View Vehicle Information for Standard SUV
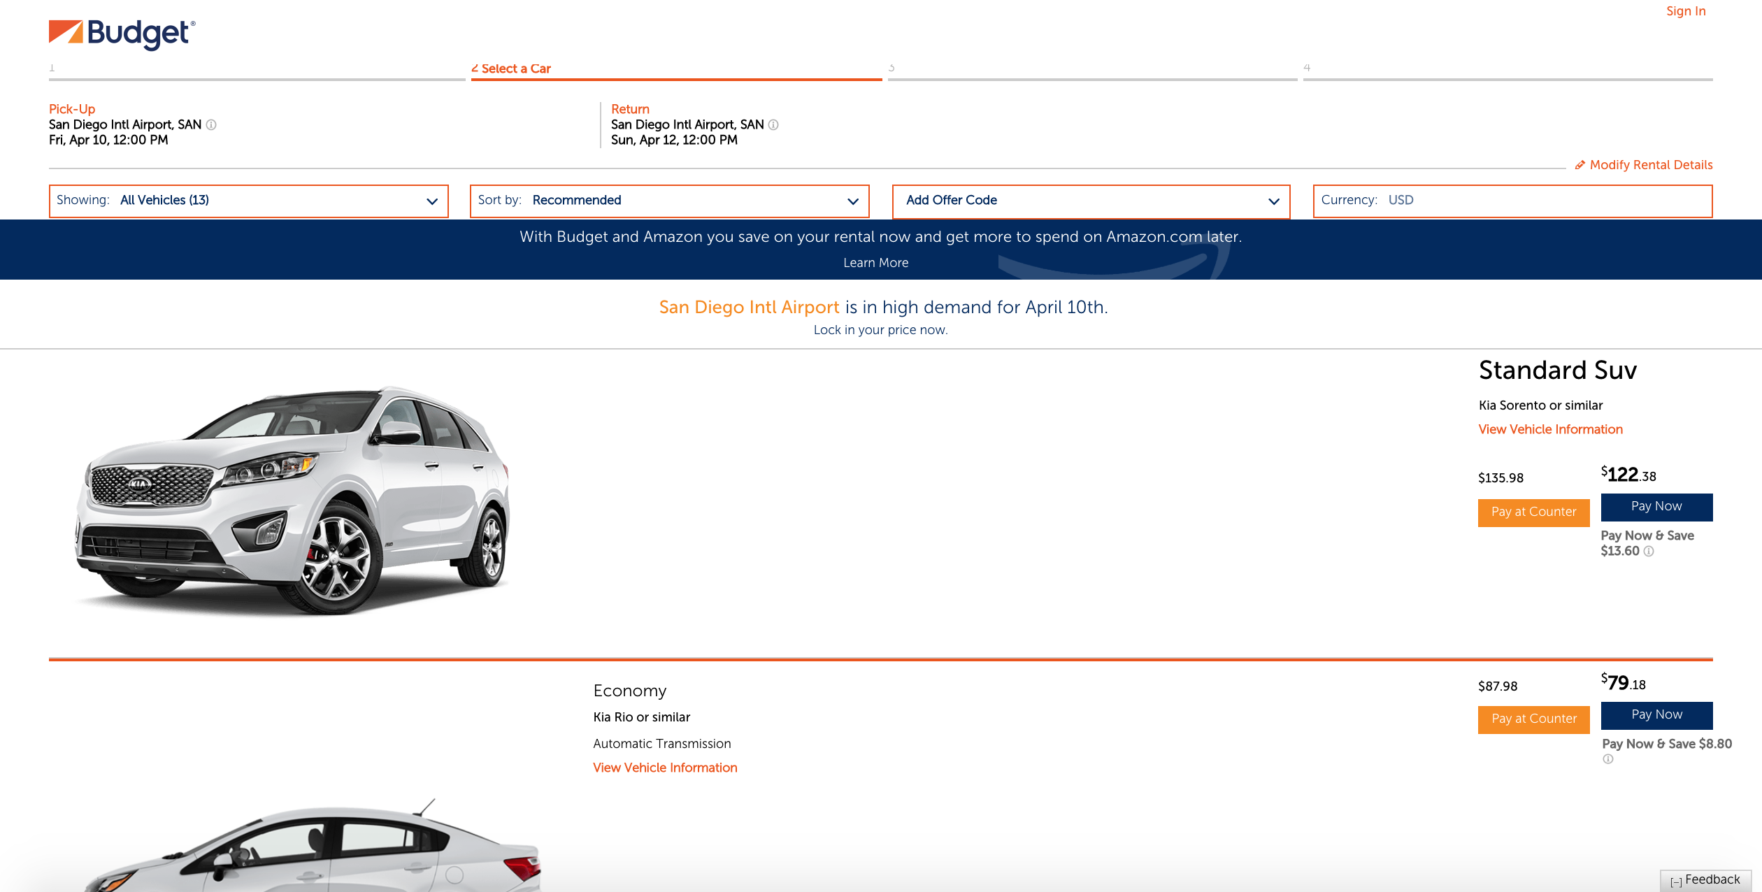This screenshot has width=1762, height=892. pos(1550,429)
